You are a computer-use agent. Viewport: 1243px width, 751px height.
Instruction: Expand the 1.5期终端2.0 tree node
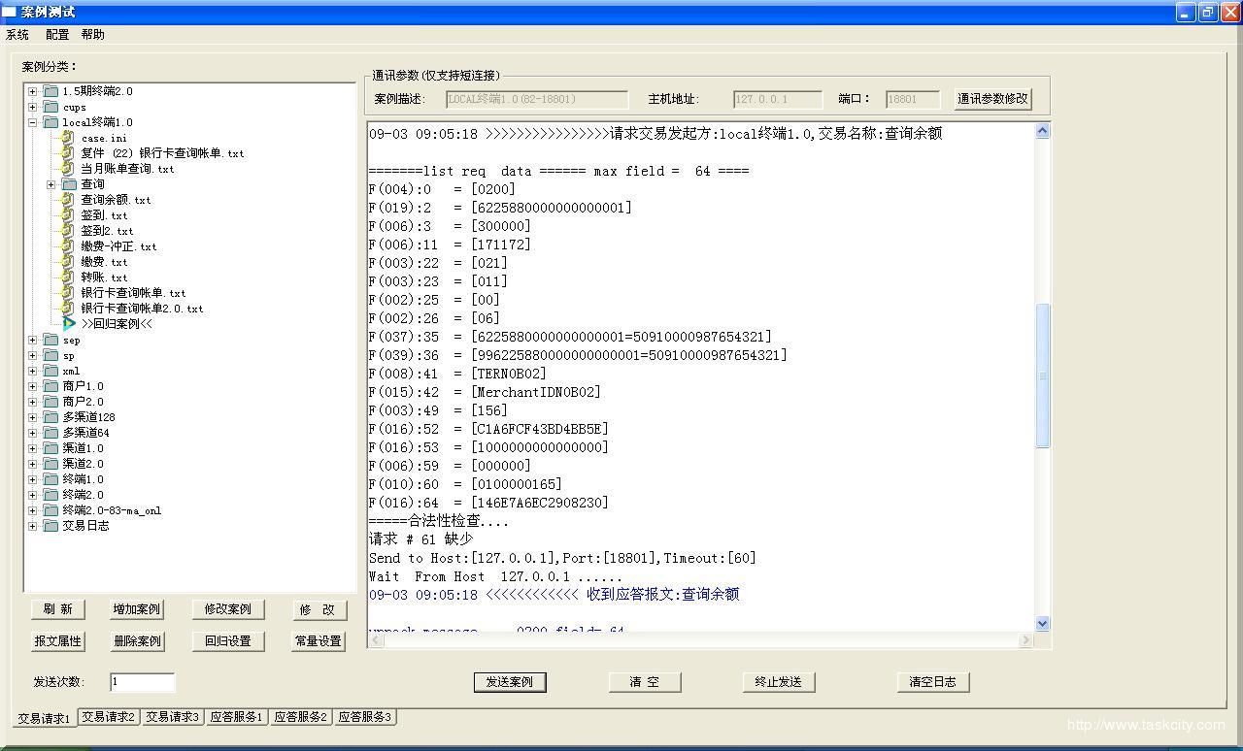(33, 91)
